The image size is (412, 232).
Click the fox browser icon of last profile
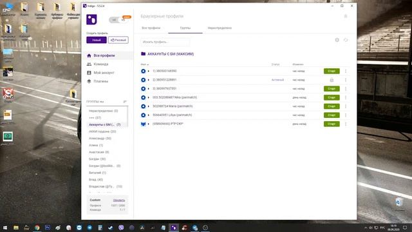point(143,124)
